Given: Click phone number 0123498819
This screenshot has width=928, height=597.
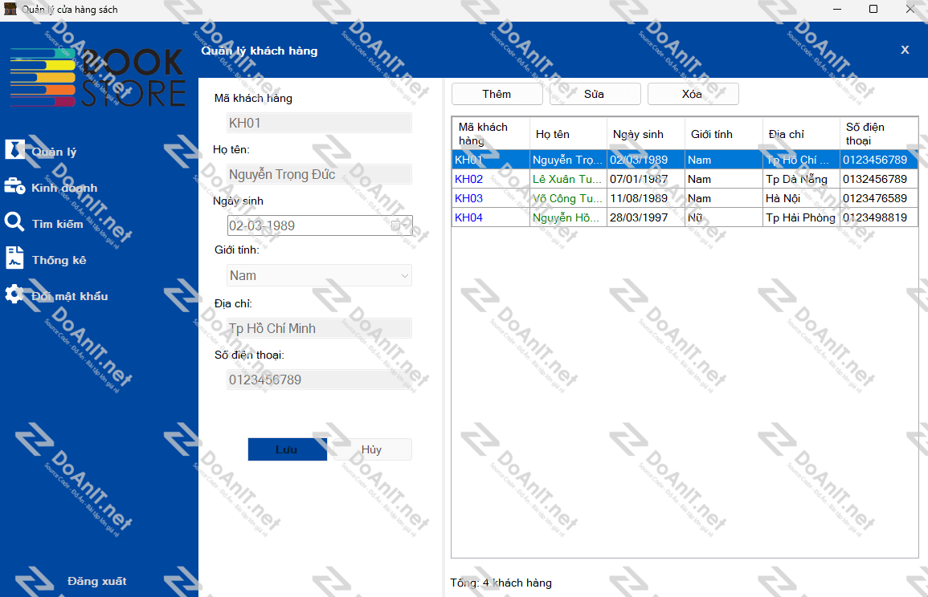Looking at the screenshot, I should point(878,217).
